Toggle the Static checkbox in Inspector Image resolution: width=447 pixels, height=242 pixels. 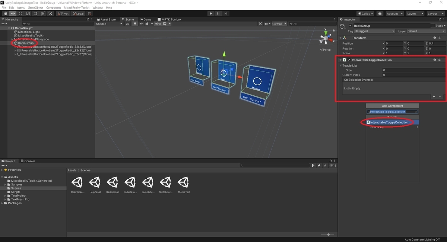click(x=433, y=26)
